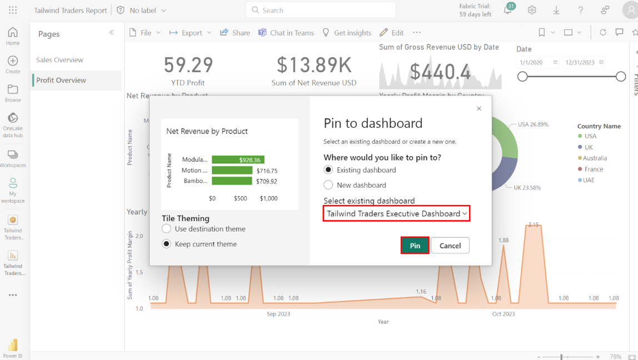
Task: Expand Tailwind Traders Executive Dashboard dropdown
Action: pos(396,213)
